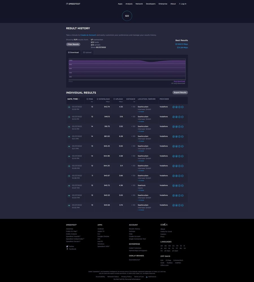Click the Ookla logo in the footer
The width and height of the screenshot is (254, 282).
(164, 225)
